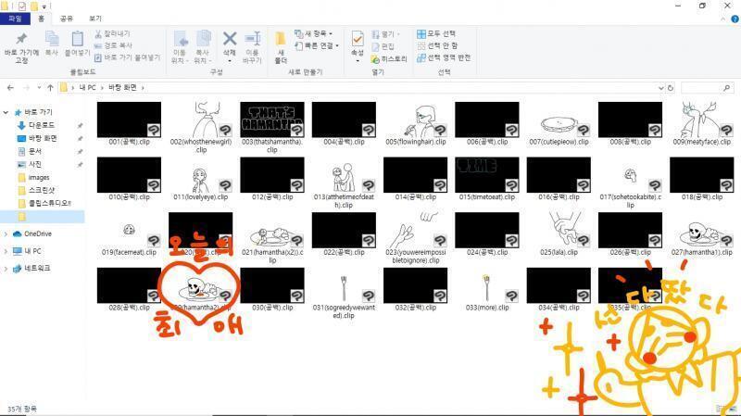Click Paste shortcut (바로 가기 붙여넣기)

point(128,57)
